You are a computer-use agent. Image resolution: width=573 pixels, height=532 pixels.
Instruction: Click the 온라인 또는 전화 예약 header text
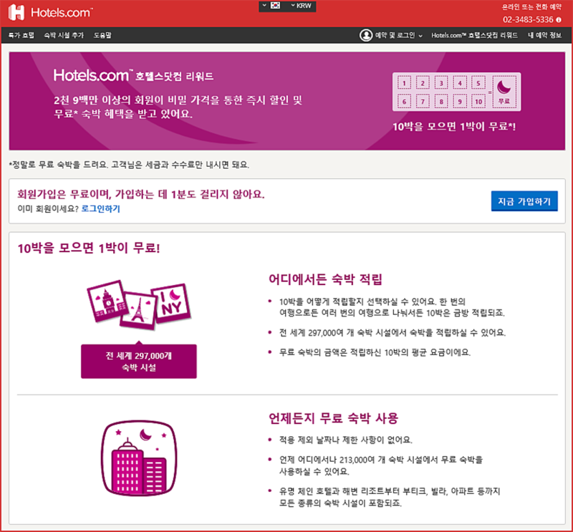[x=531, y=7]
